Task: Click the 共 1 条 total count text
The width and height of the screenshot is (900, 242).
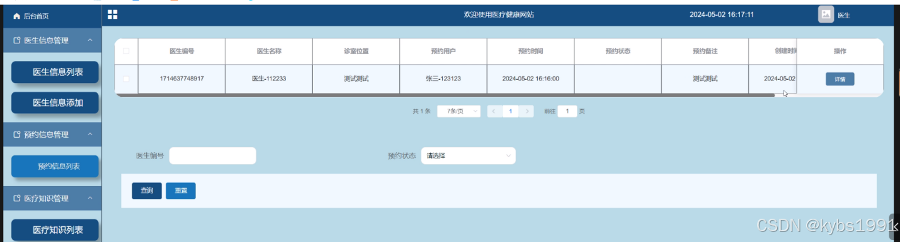Action: (421, 111)
